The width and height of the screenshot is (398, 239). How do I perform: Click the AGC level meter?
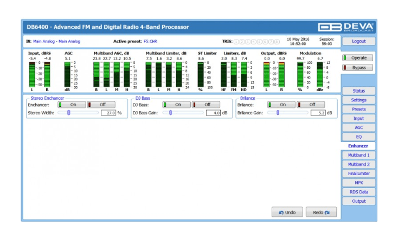point(67,74)
